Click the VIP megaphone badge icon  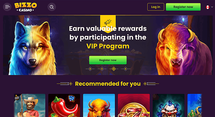(x=108, y=23)
